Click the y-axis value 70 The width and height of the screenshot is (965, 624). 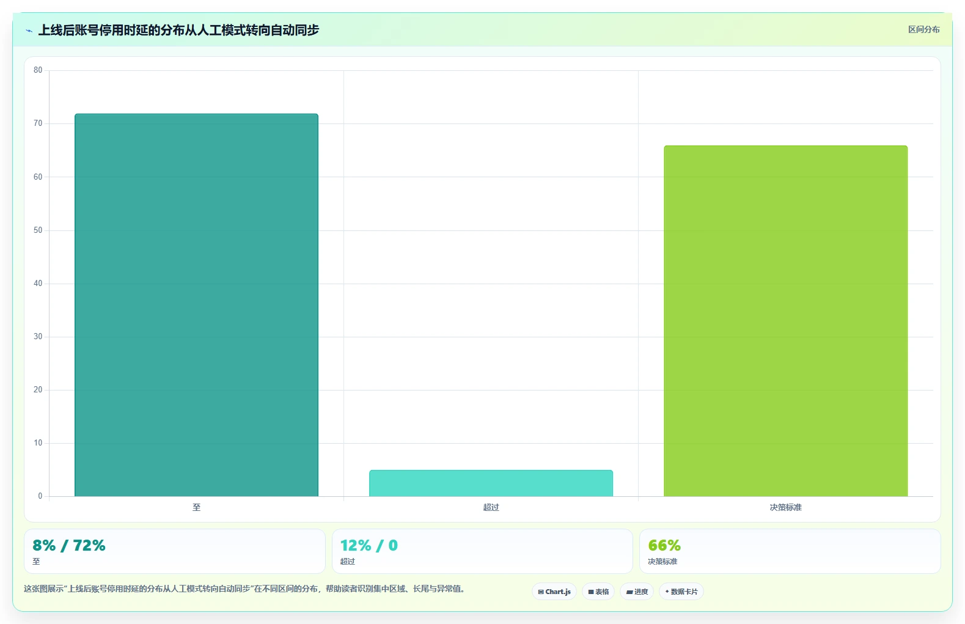pyautogui.click(x=38, y=123)
